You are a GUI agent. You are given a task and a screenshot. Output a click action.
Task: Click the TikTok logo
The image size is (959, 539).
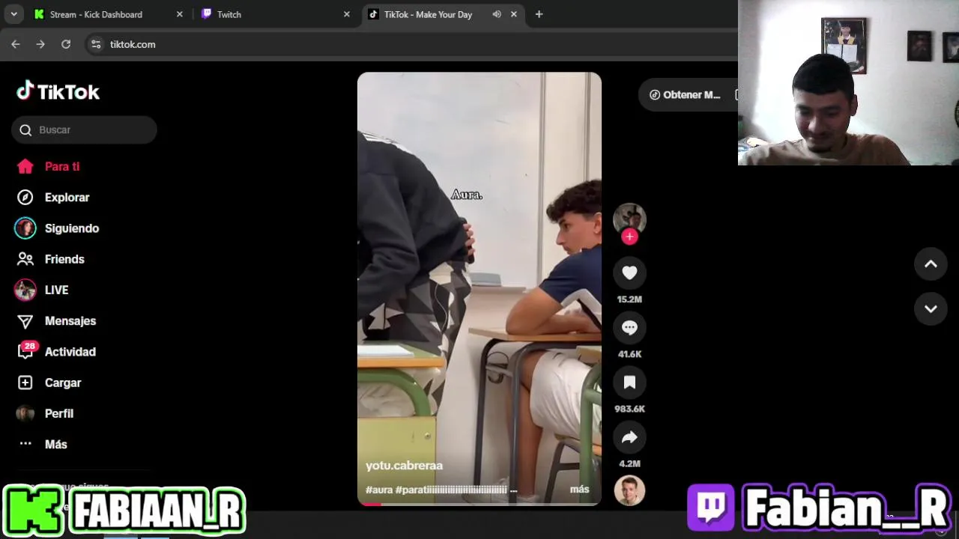coord(58,91)
